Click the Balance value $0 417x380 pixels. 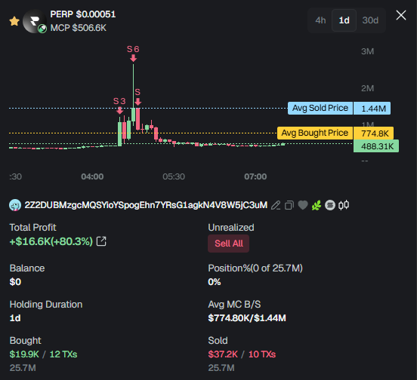pyautogui.click(x=15, y=282)
